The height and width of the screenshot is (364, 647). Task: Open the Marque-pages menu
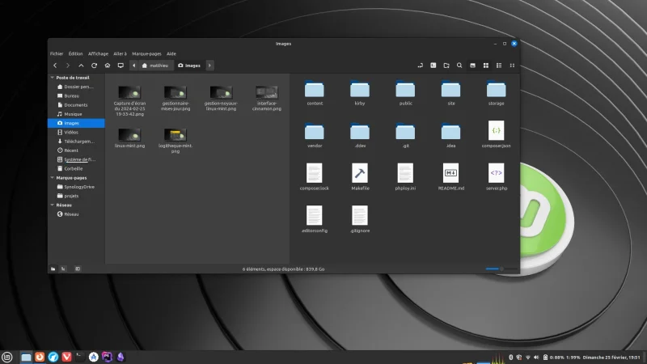(146, 53)
